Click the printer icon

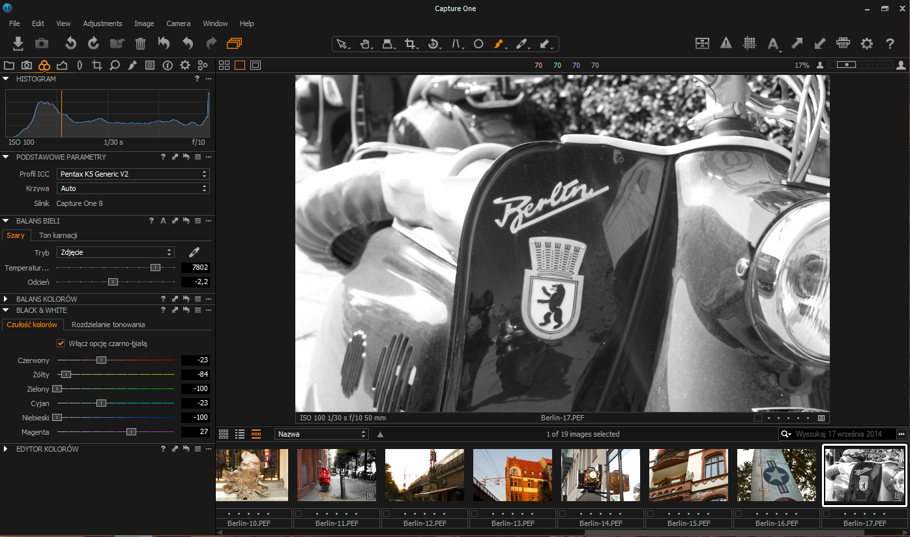tap(843, 44)
